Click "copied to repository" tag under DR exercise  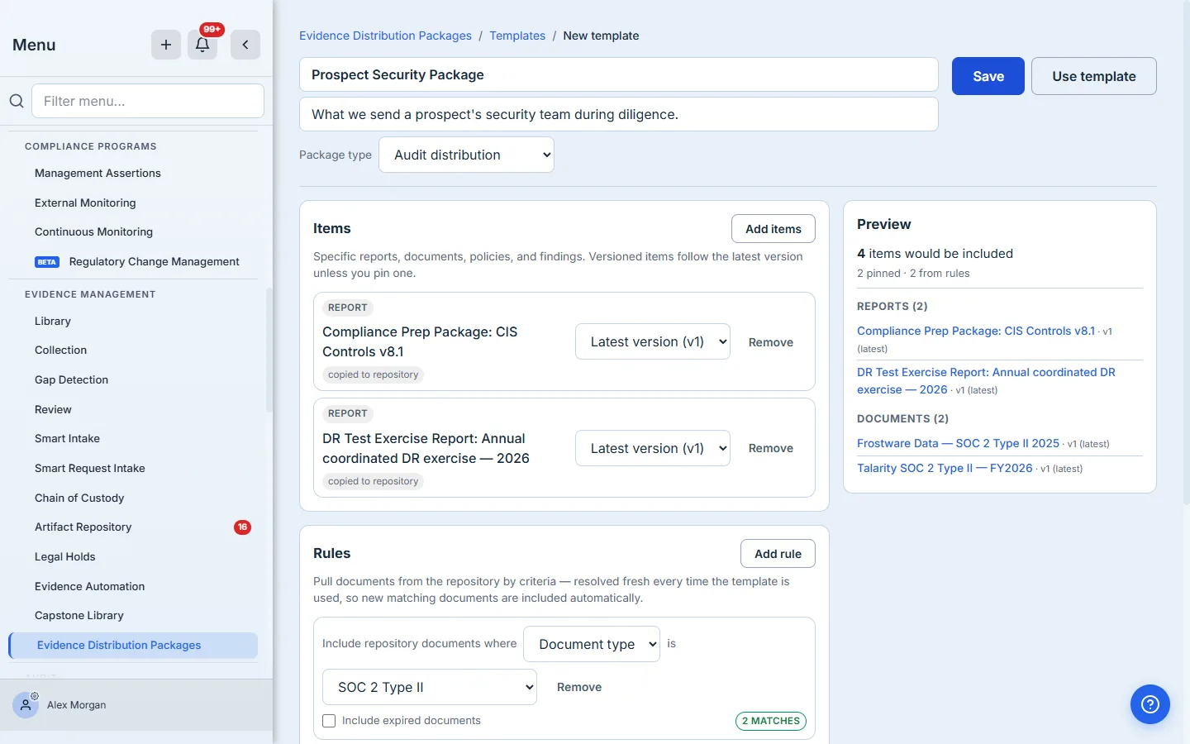pyautogui.click(x=374, y=481)
